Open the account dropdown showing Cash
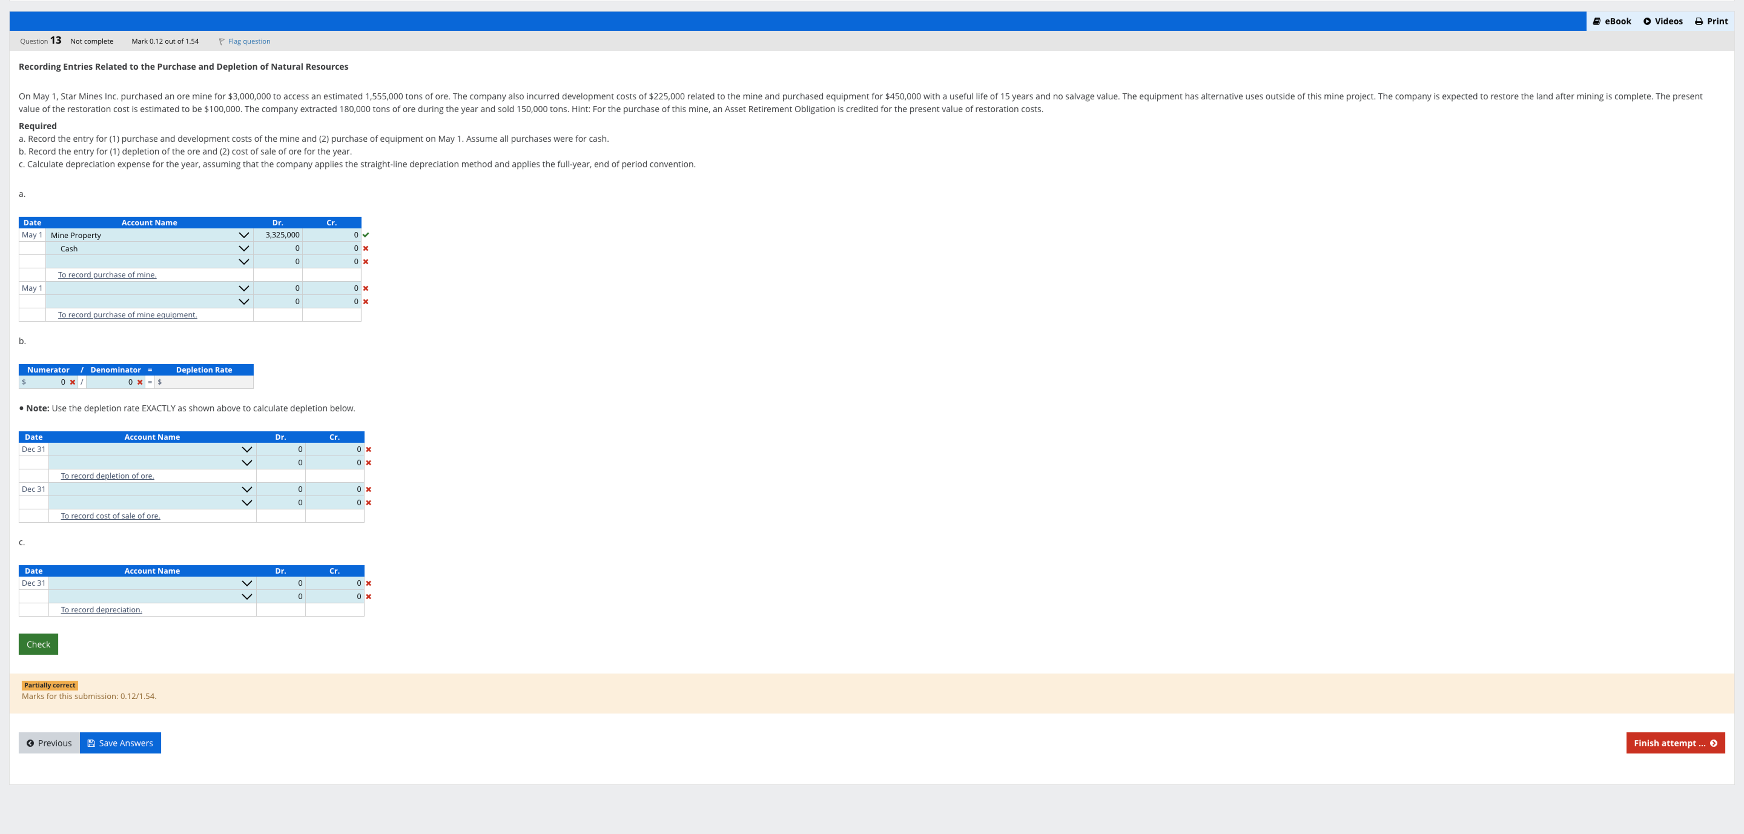 [x=243, y=248]
